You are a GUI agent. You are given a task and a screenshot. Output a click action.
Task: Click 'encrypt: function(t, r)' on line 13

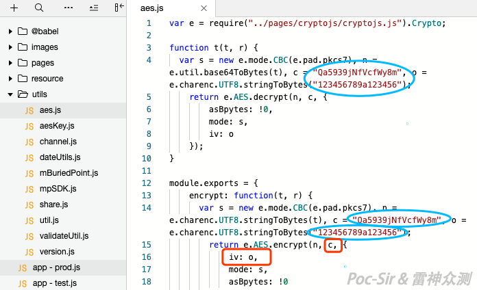click(246, 196)
